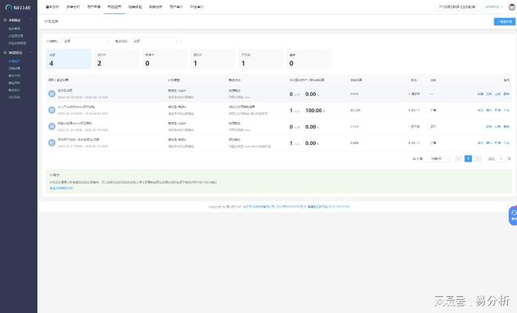Click the circular icon of the last table row

point(52,143)
